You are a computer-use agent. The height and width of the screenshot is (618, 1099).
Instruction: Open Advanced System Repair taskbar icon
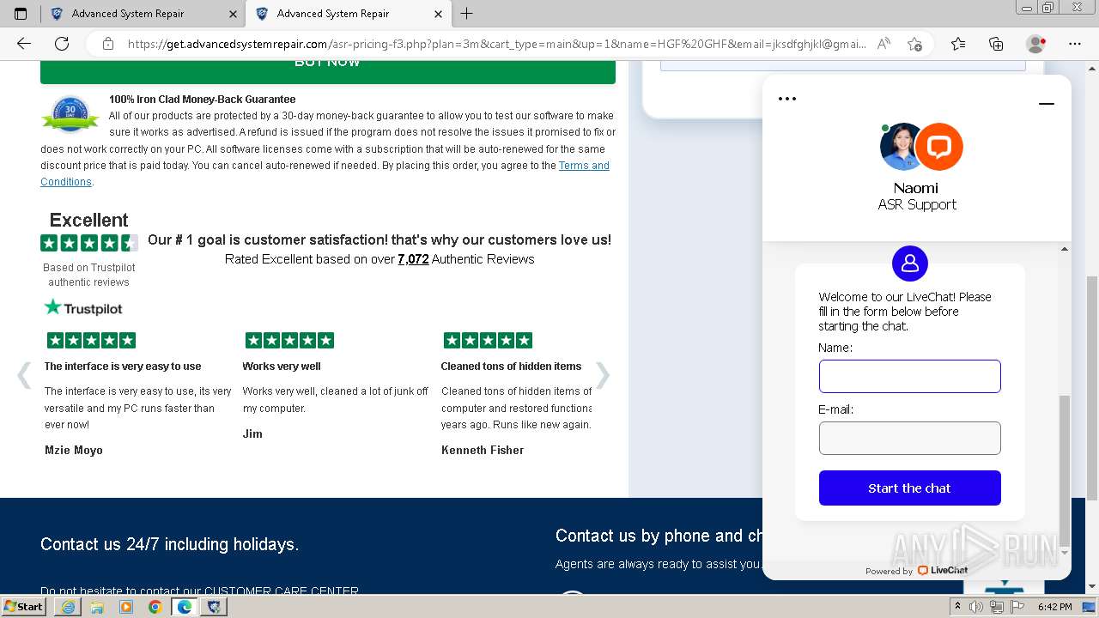click(214, 607)
